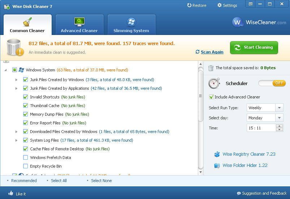The image size is (290, 199).
Task: Click the menu icon beside minimize button
Action: pos(250,4)
